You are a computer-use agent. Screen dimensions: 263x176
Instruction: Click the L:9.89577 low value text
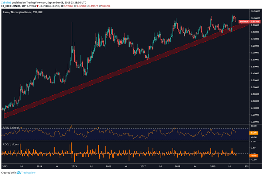pos(92,6)
